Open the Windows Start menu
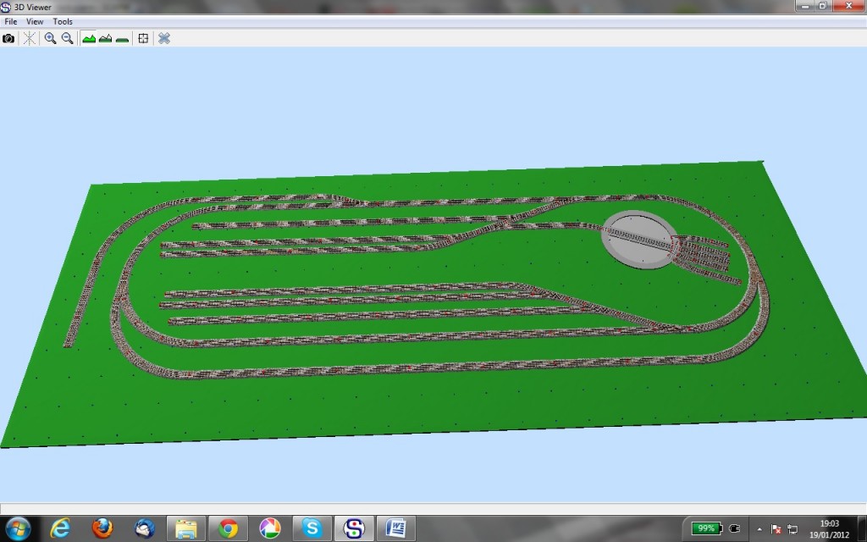The image size is (867, 542). click(x=18, y=528)
